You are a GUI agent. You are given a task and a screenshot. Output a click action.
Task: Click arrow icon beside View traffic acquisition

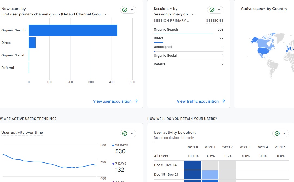point(223,101)
